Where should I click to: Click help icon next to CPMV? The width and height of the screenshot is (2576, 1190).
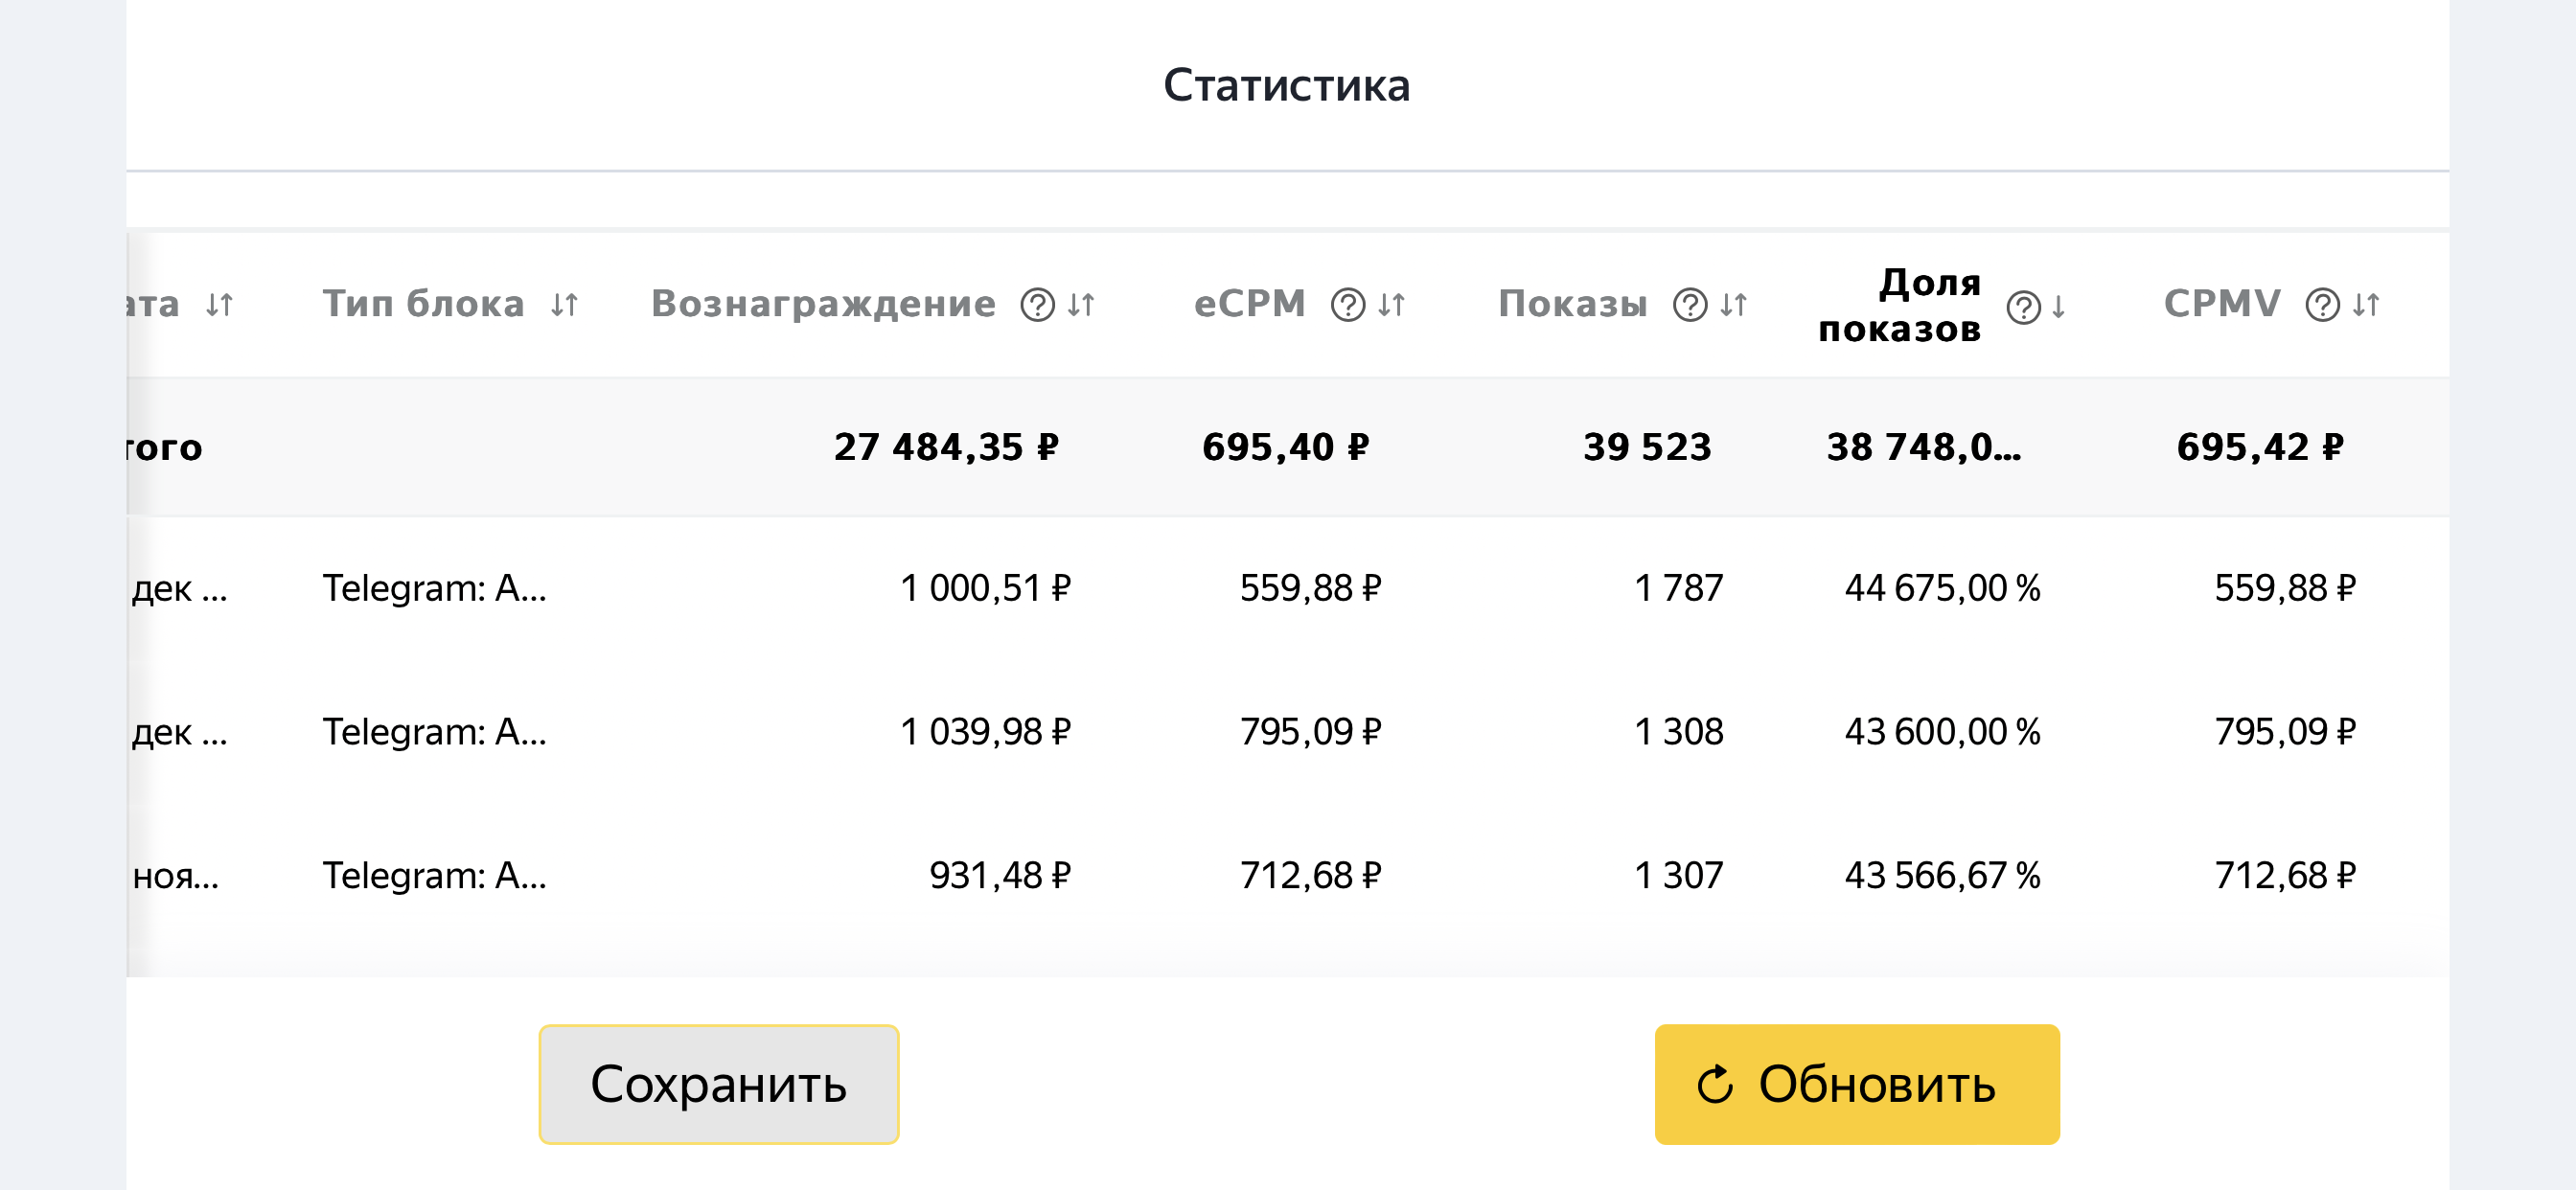pyautogui.click(x=2321, y=305)
